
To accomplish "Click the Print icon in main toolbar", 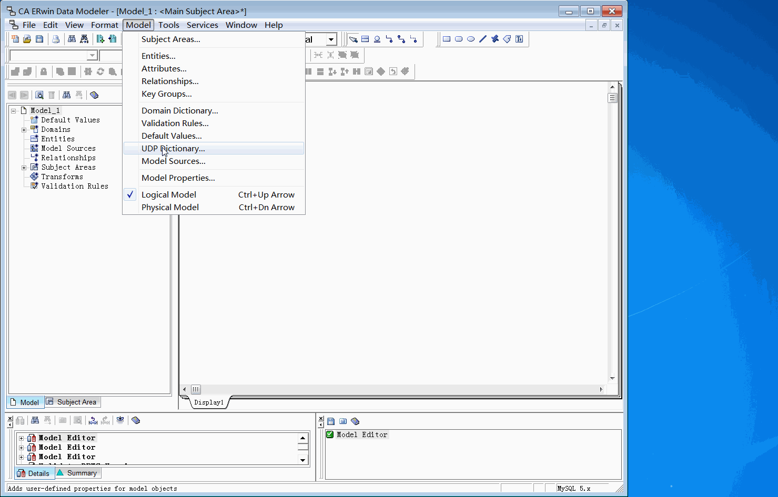I will click(x=56, y=39).
